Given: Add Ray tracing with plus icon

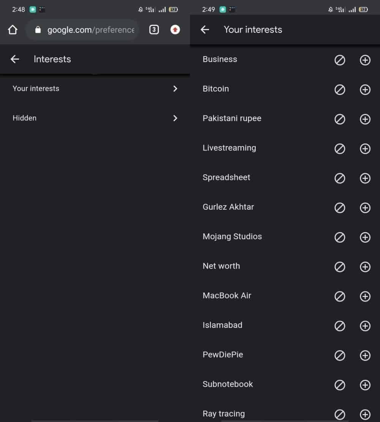Looking at the screenshot, I should click(x=365, y=414).
